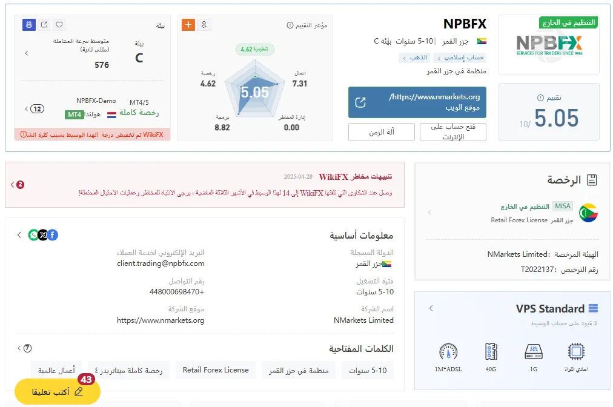Open the website https://www.nmarkets.org button
Image resolution: width=613 pixels, height=407 pixels.
pos(417,102)
